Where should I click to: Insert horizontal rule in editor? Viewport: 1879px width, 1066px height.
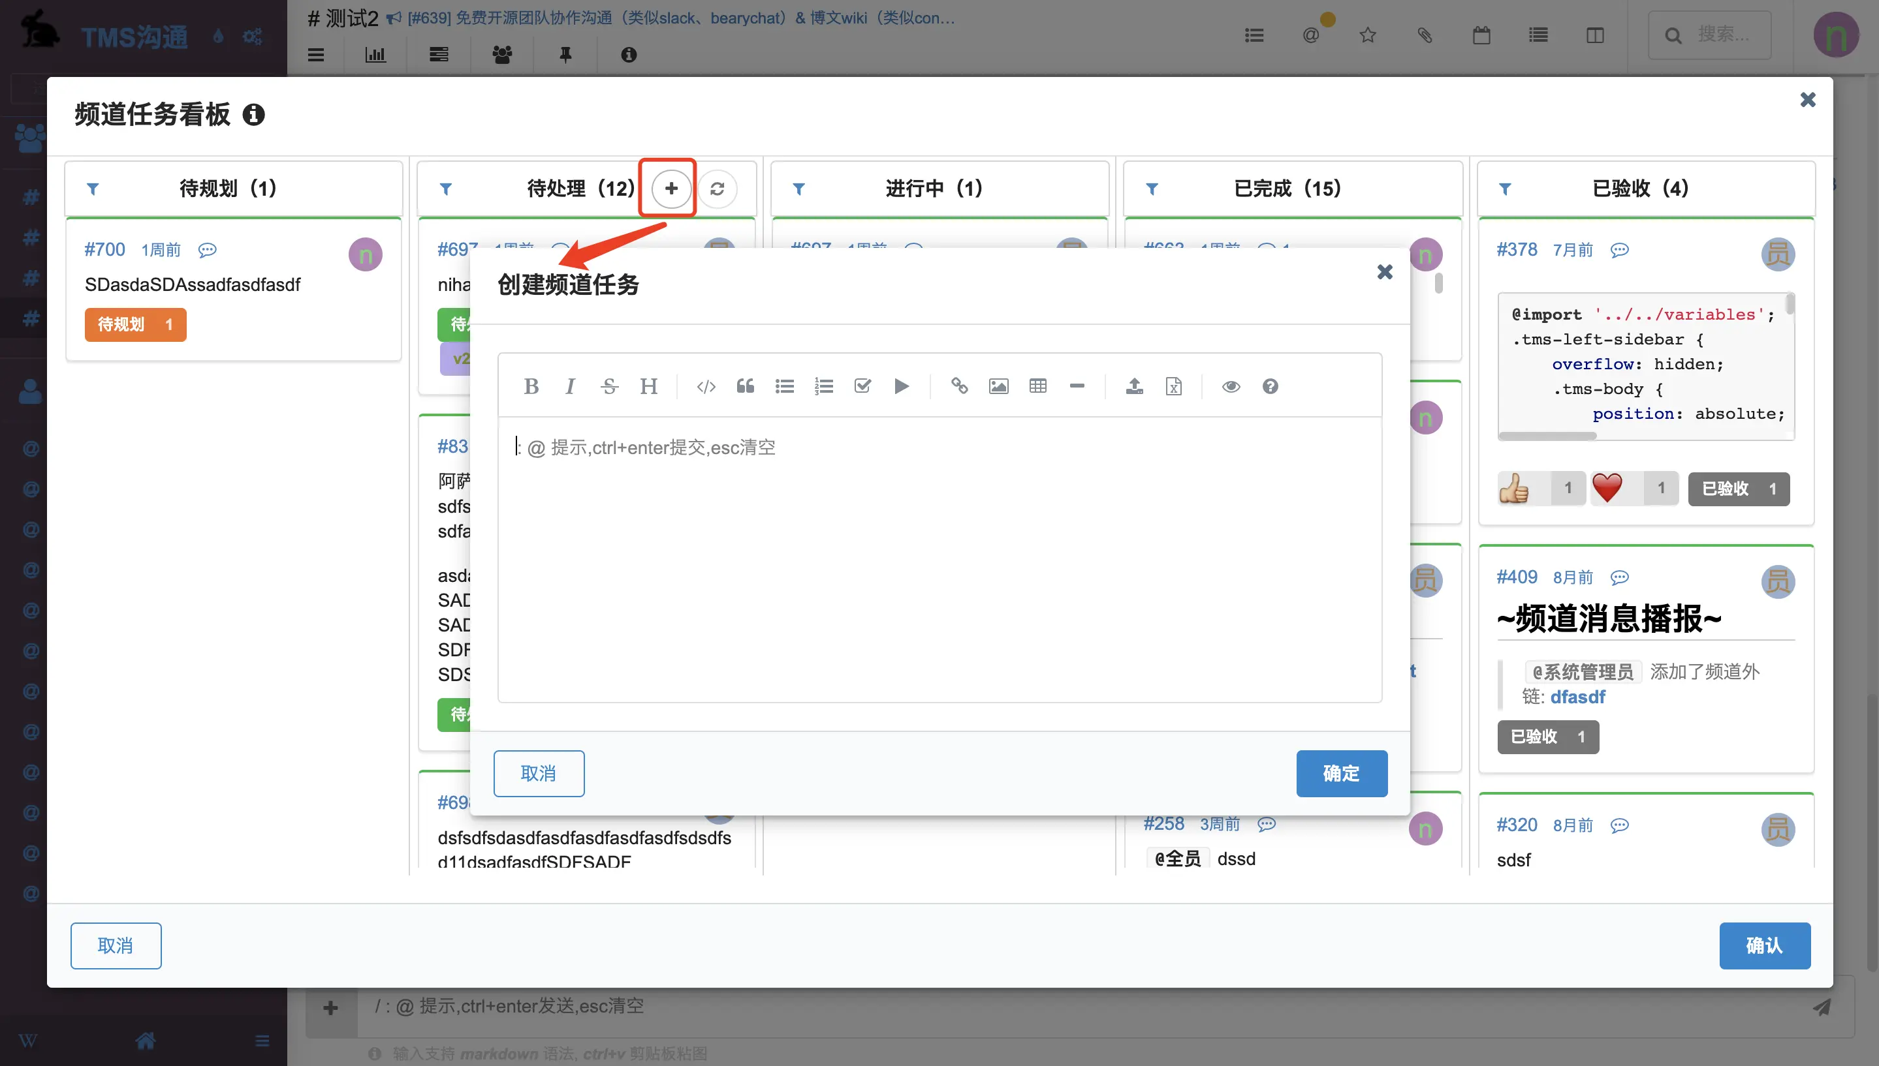point(1077,386)
